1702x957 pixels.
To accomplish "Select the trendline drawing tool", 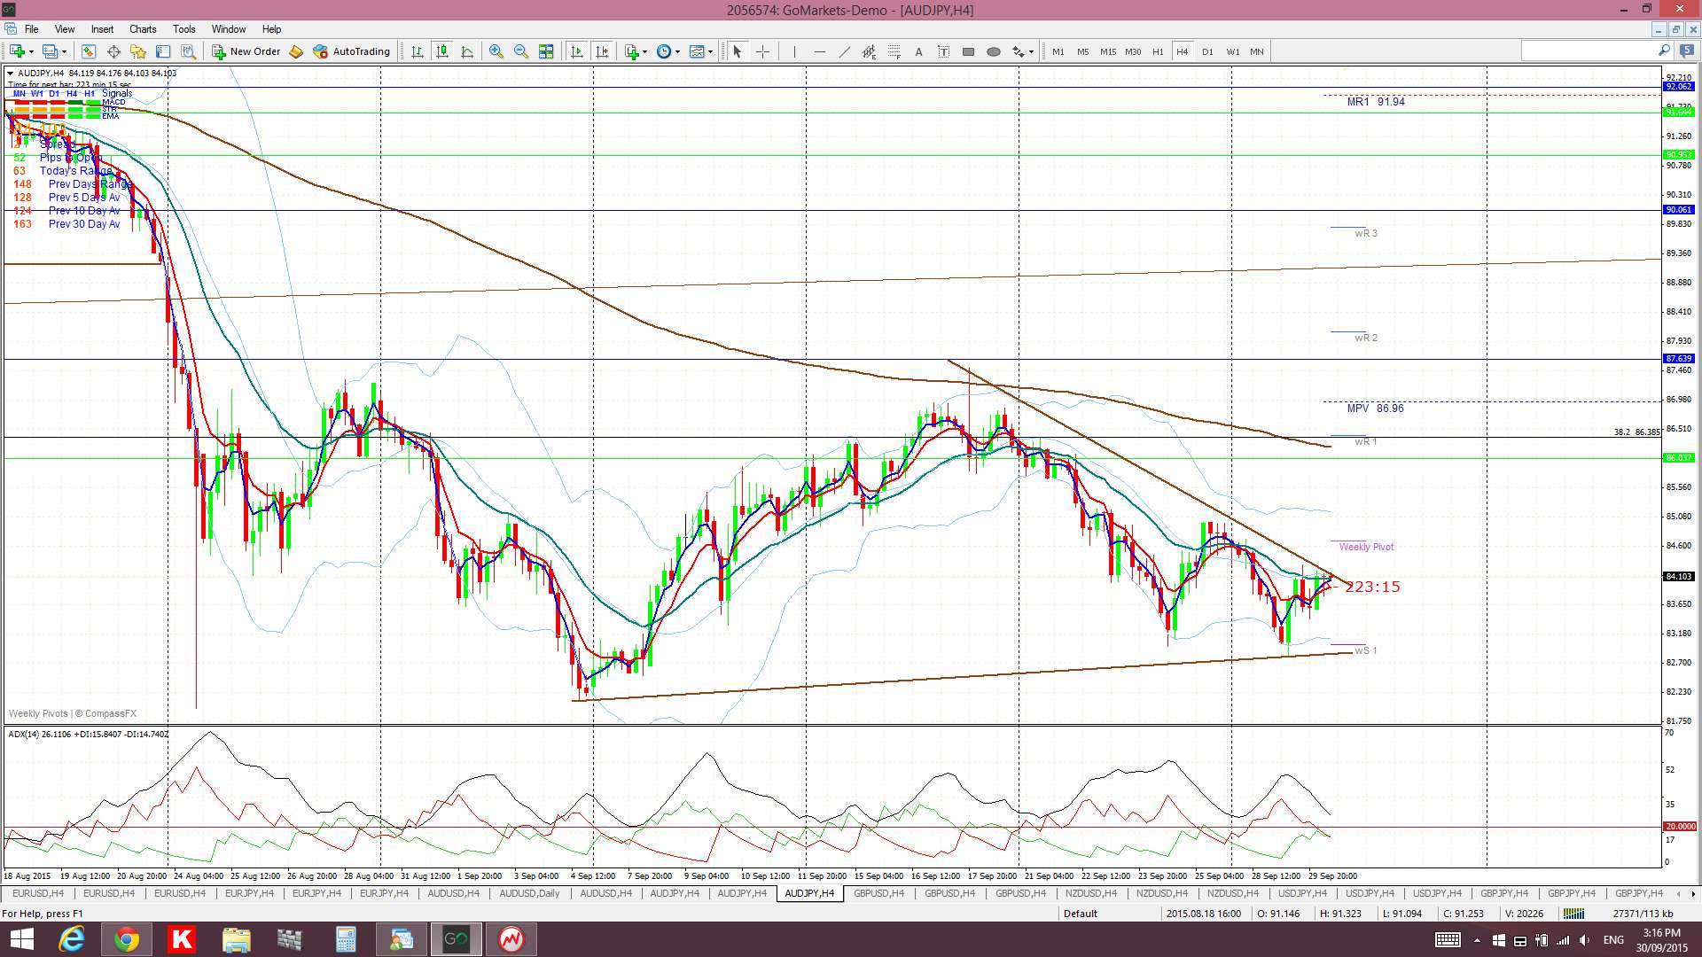I will click(844, 51).
